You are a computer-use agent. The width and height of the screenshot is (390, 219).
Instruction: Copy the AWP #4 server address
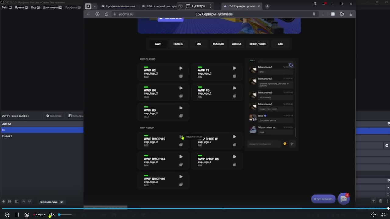(x=181, y=96)
